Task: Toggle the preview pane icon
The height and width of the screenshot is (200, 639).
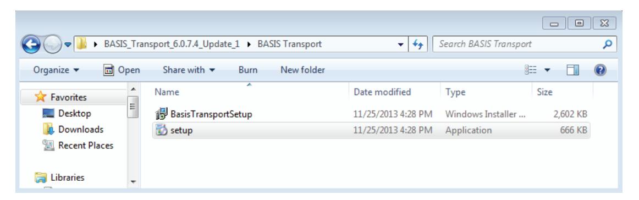Action: tap(574, 70)
